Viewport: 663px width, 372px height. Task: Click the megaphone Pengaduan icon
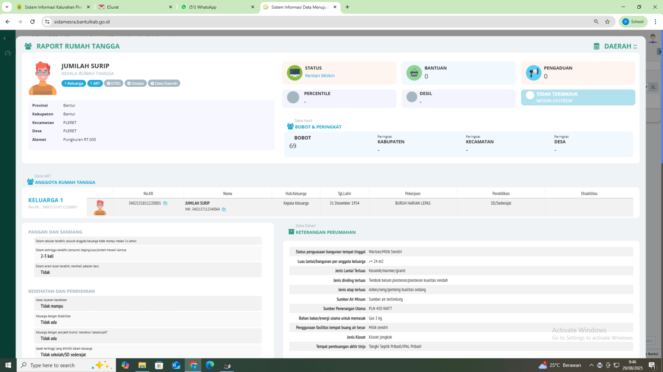(x=533, y=73)
